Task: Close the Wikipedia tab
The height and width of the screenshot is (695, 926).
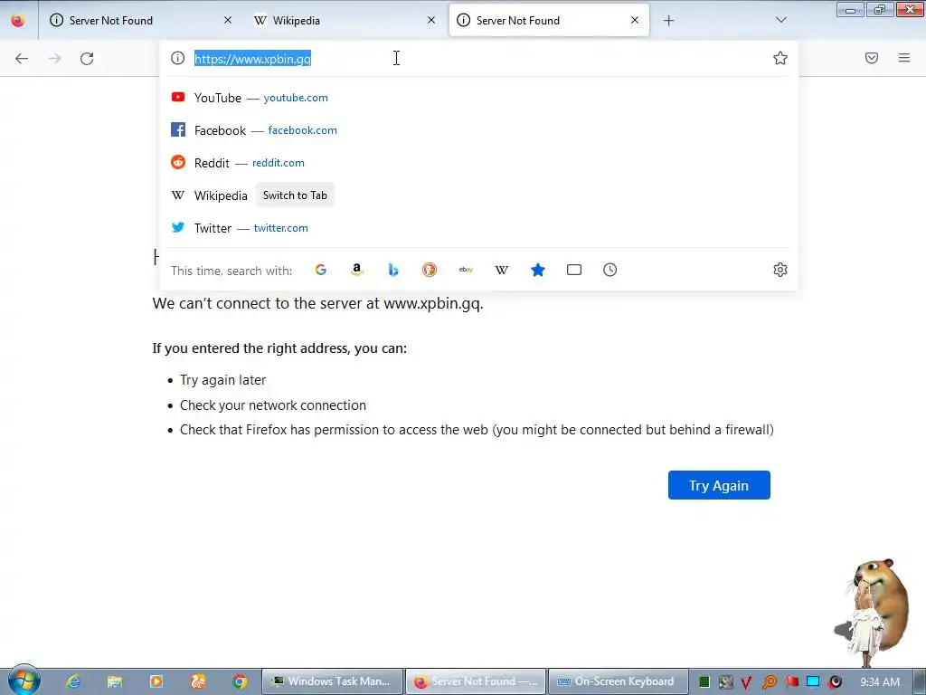Action: (431, 20)
